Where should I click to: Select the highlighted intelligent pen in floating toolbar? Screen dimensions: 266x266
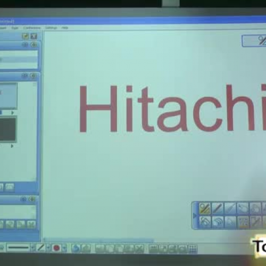tap(205, 208)
